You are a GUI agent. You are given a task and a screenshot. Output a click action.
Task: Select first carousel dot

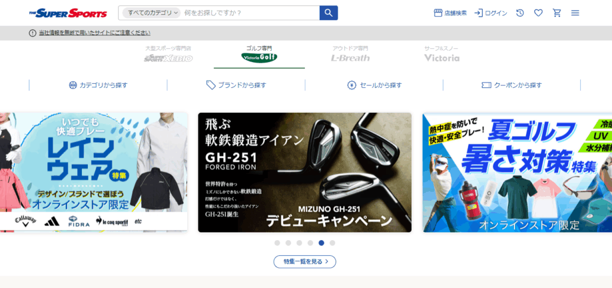(x=277, y=243)
